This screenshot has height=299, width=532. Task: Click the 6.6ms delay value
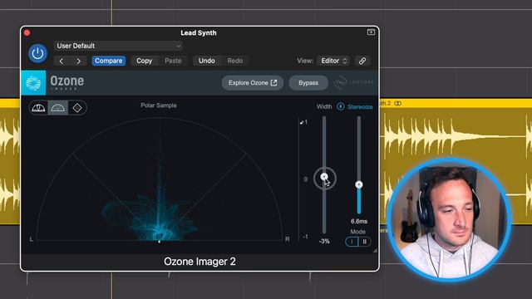(x=359, y=222)
